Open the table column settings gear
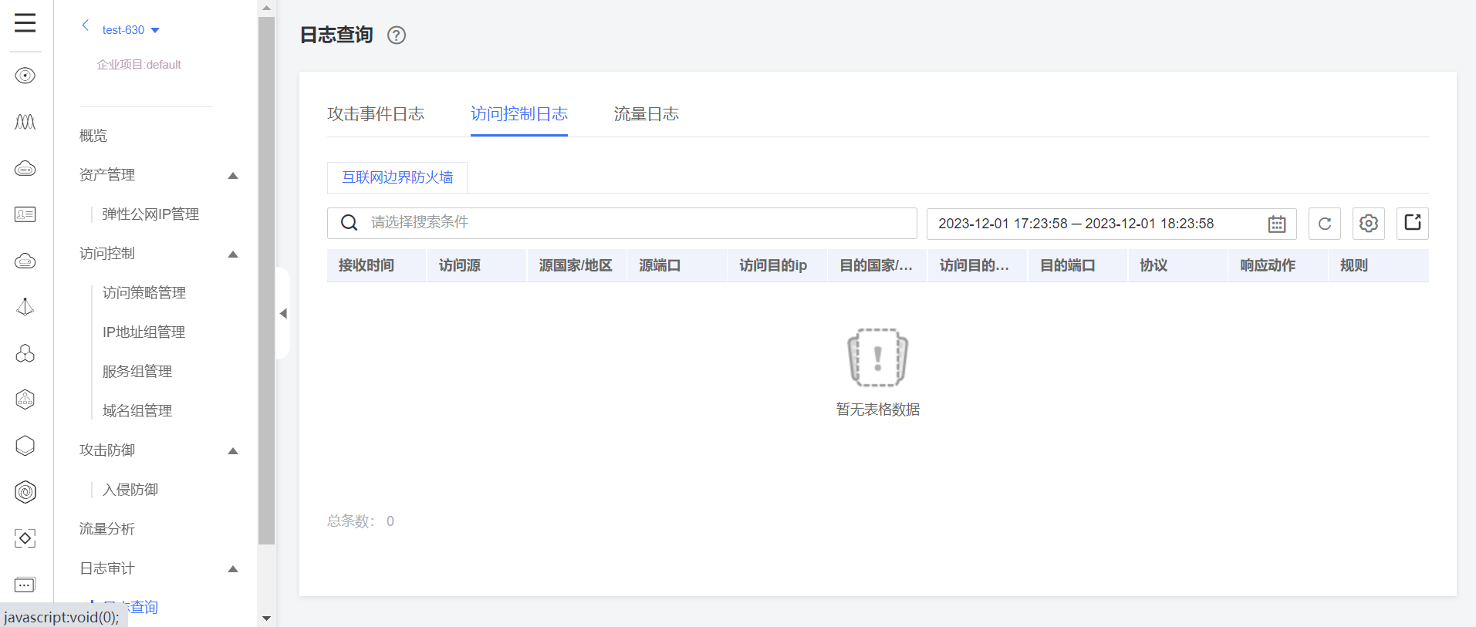The height and width of the screenshot is (627, 1476). (1368, 224)
